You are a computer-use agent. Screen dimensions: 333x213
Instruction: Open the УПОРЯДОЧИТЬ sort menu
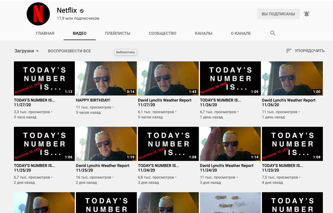[x=305, y=51]
